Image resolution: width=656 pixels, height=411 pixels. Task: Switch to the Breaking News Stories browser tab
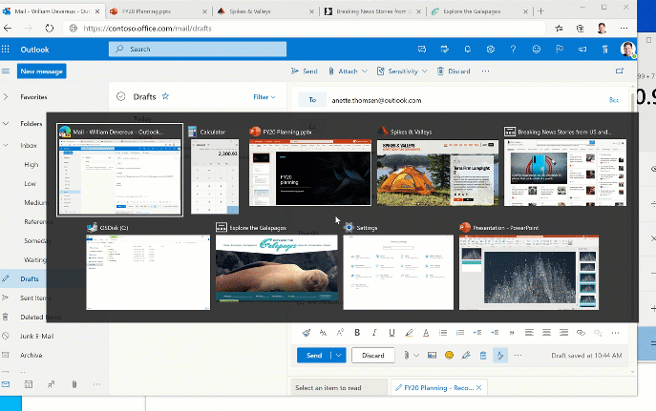click(373, 11)
